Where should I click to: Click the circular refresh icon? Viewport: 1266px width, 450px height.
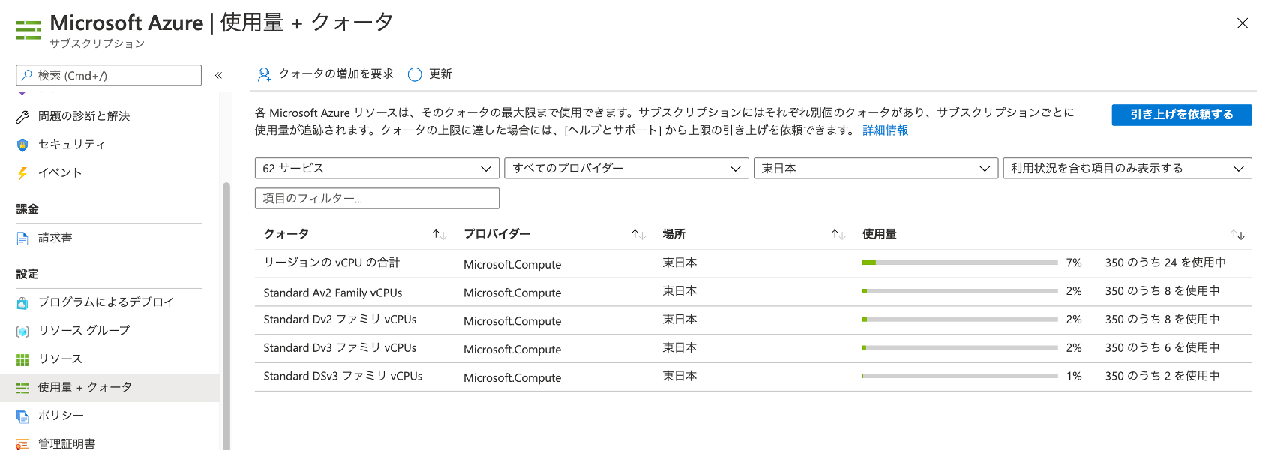tap(415, 74)
